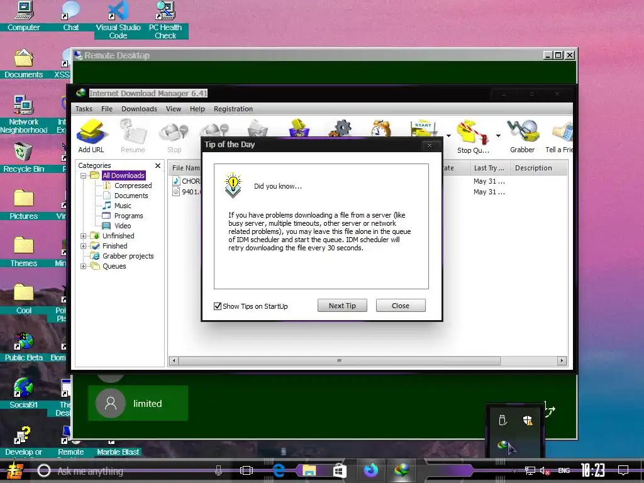Open the Public Beta desktop icon

pos(24,341)
